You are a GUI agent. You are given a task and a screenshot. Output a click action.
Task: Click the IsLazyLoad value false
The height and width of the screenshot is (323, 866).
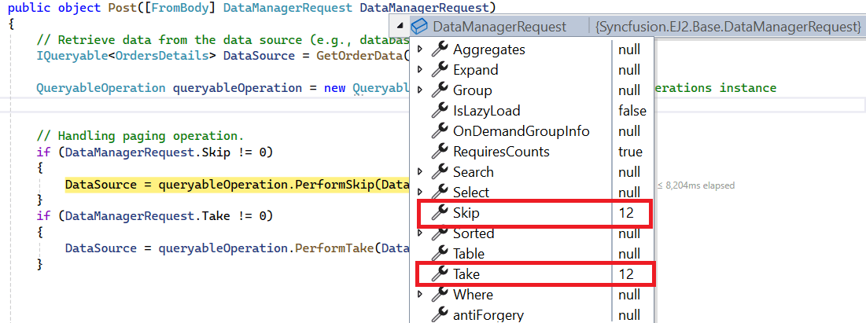tap(632, 111)
